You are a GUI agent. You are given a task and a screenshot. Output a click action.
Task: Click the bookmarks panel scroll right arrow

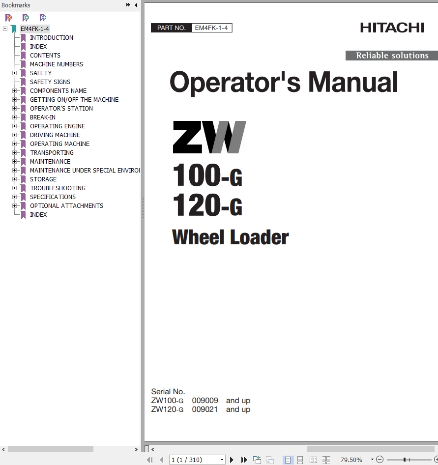click(136, 449)
